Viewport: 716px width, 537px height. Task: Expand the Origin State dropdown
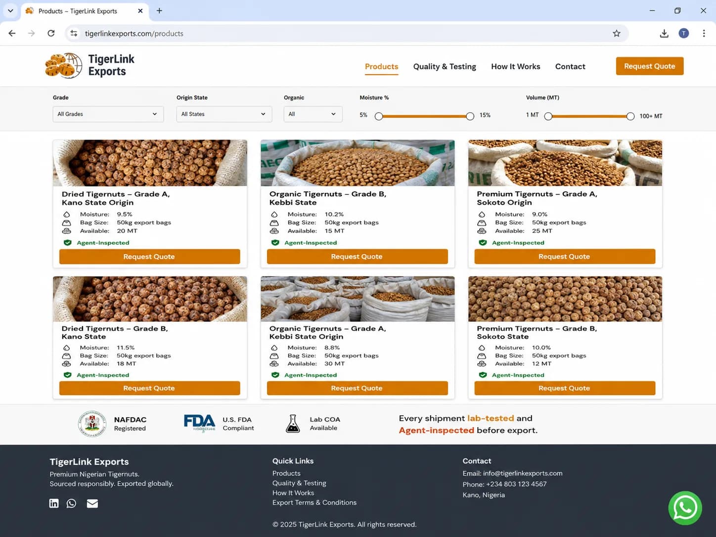click(x=224, y=114)
